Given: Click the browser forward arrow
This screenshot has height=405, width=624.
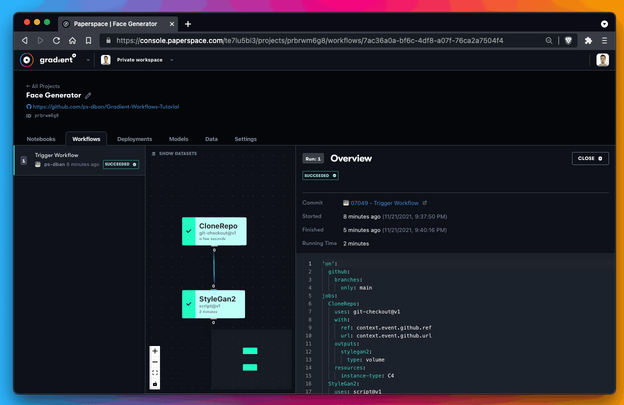Looking at the screenshot, I should 40,40.
